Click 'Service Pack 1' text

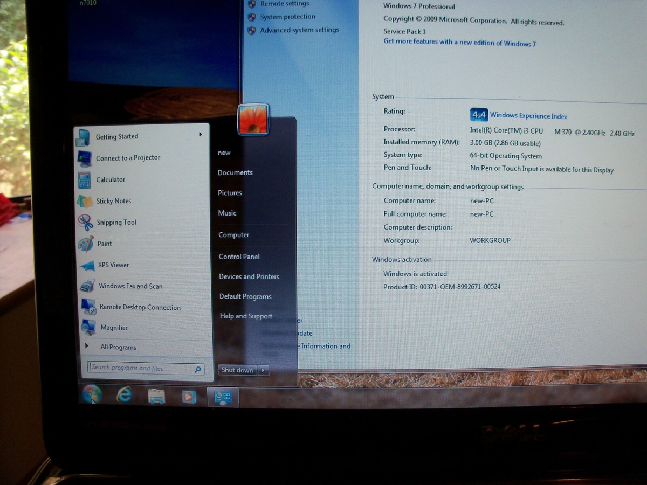tap(404, 31)
